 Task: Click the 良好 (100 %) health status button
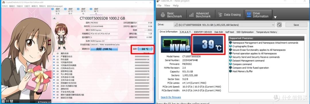104,49
